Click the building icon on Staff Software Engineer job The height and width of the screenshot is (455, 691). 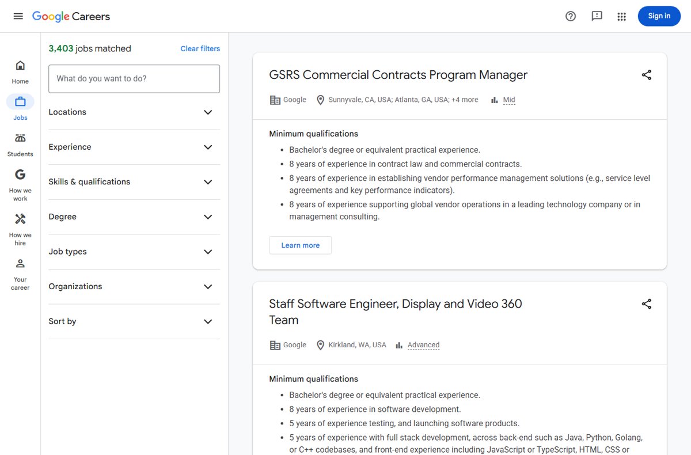(275, 345)
